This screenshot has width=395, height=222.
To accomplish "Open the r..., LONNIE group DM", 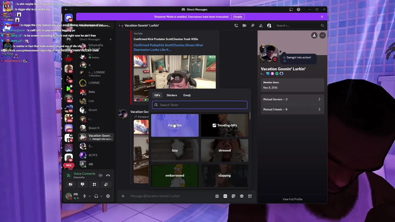I will point(96,74).
